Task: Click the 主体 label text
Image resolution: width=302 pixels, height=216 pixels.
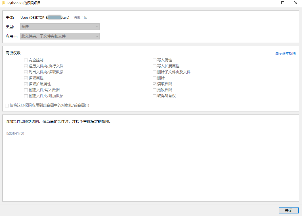Action: 10,18
